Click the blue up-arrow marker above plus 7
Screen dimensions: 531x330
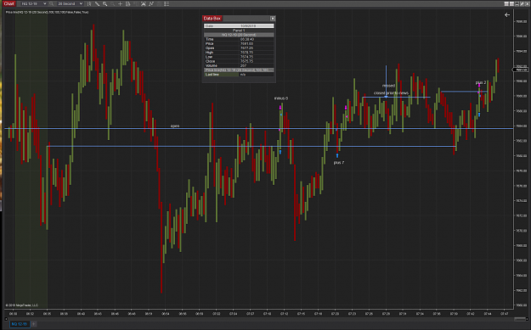click(x=337, y=155)
